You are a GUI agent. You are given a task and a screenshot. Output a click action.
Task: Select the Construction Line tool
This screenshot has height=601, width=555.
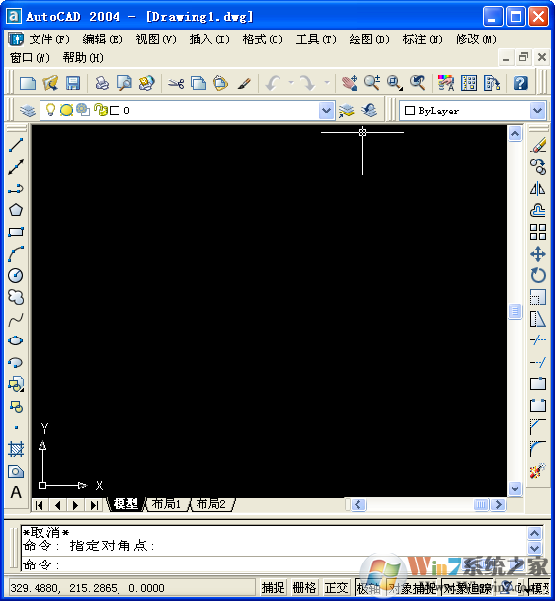point(16,167)
